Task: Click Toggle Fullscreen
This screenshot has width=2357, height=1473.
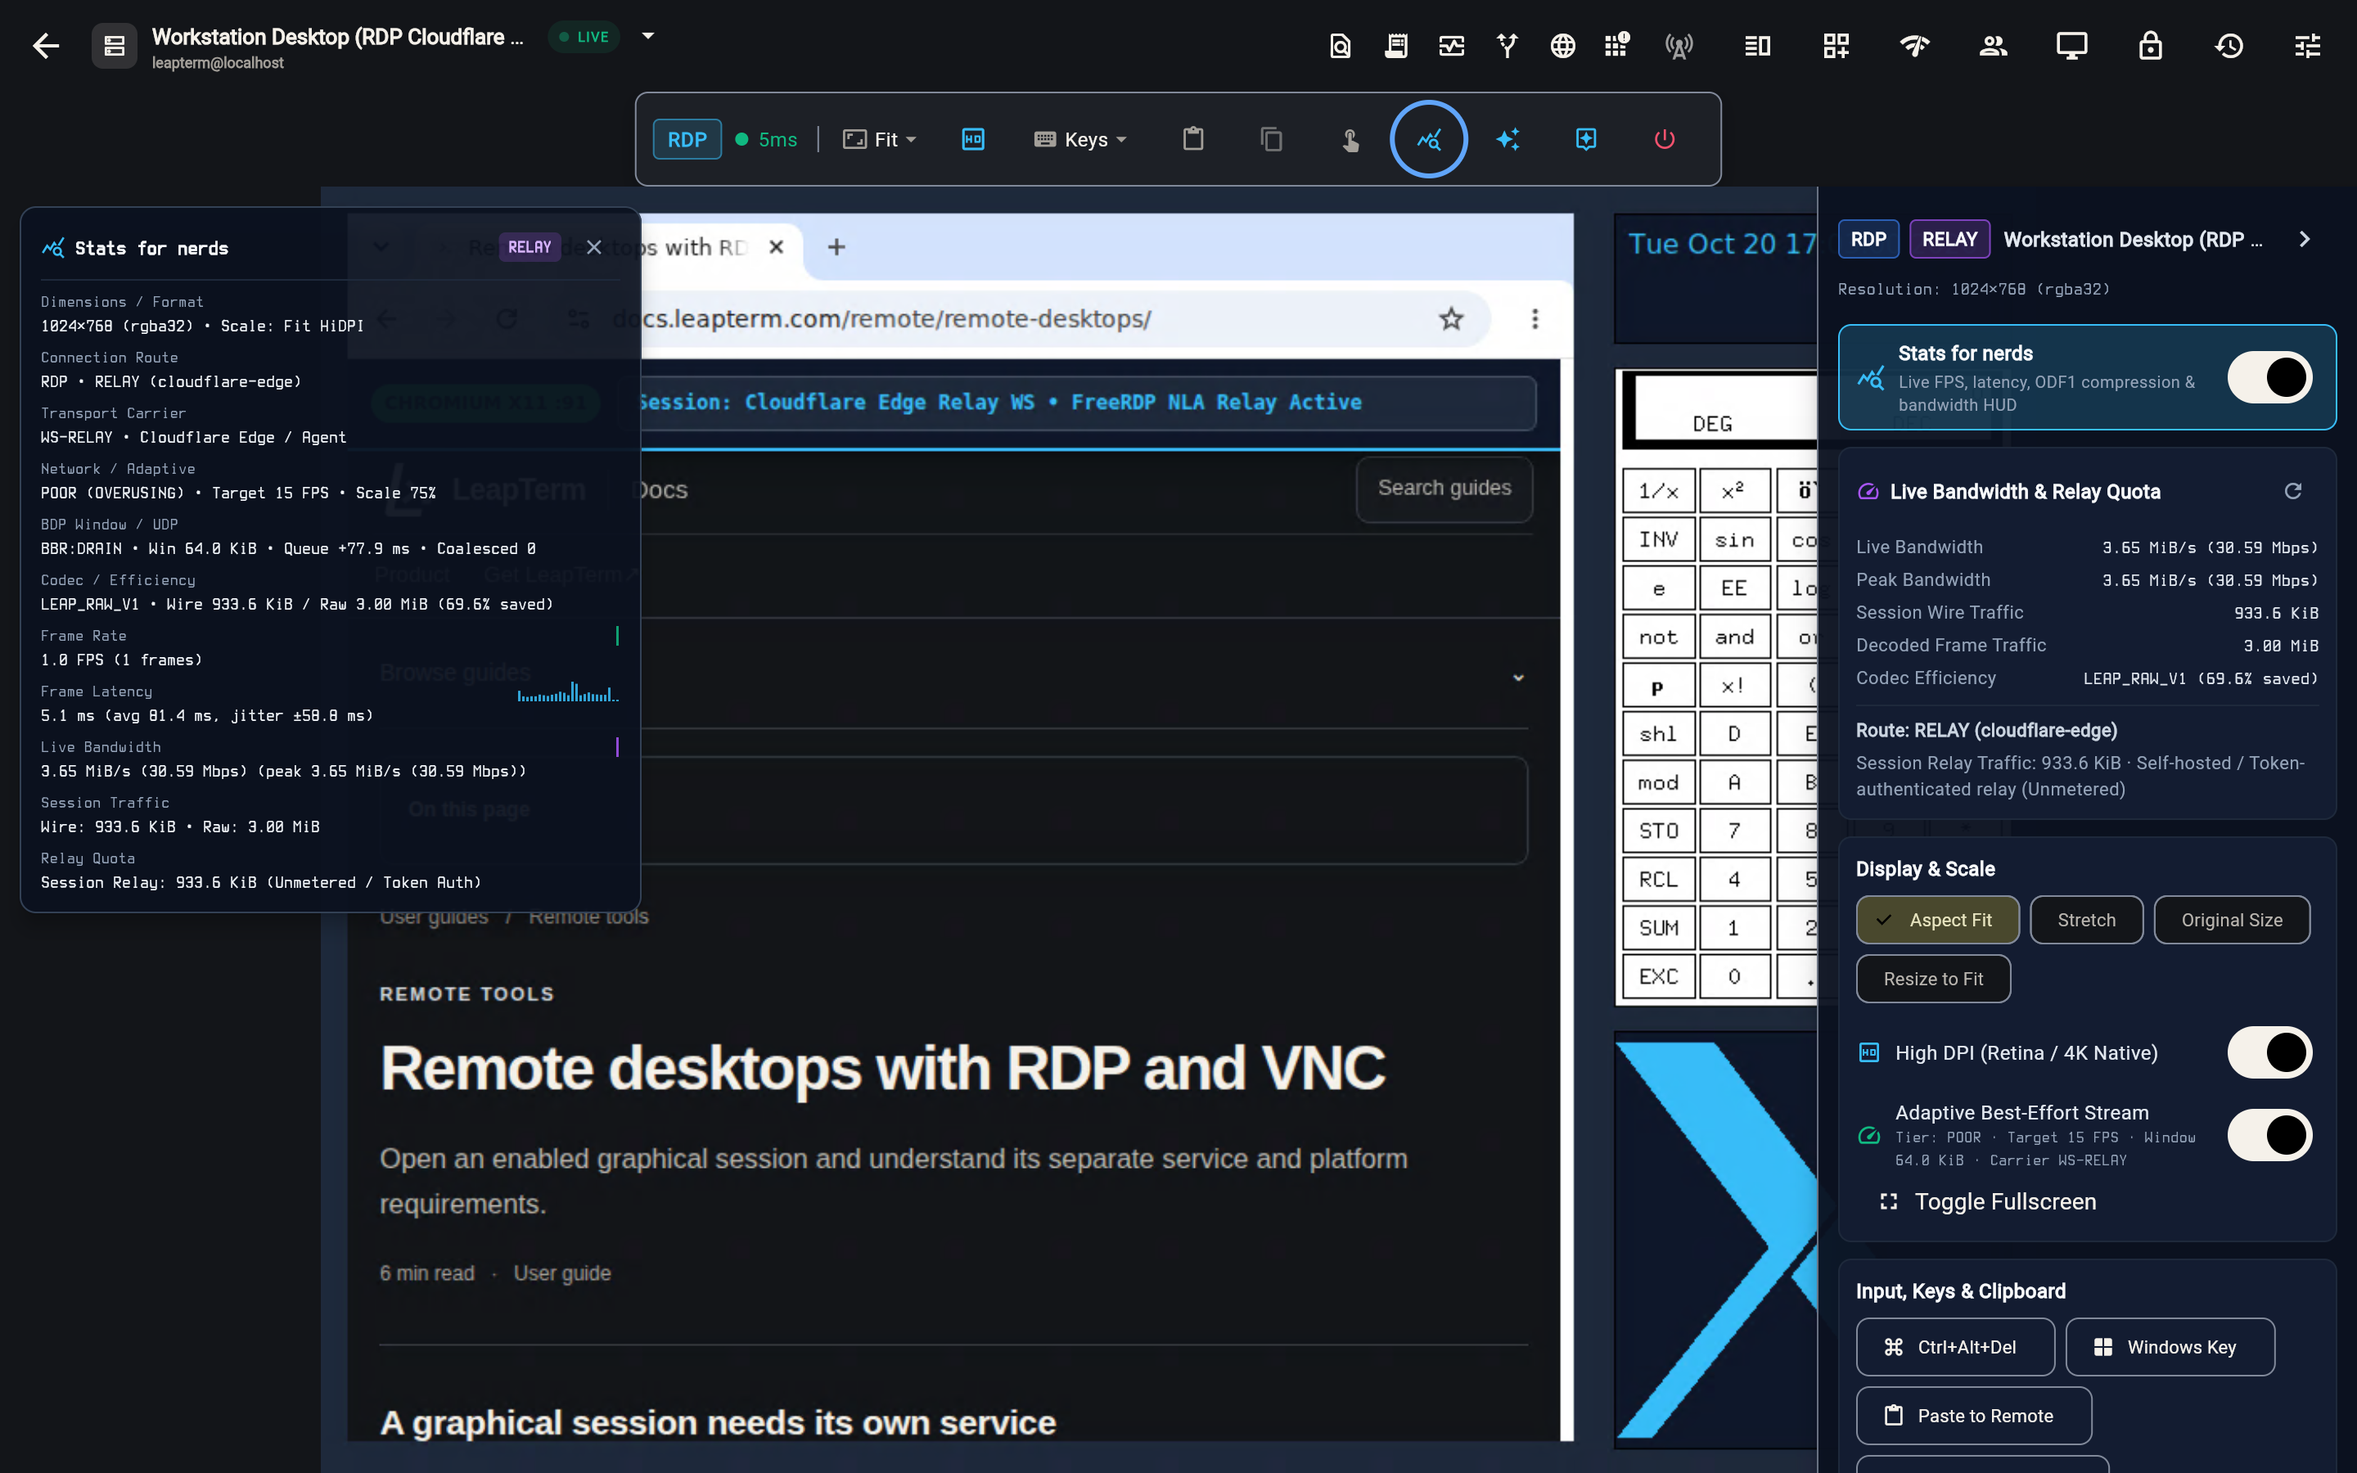Action: pyautogui.click(x=1988, y=1201)
